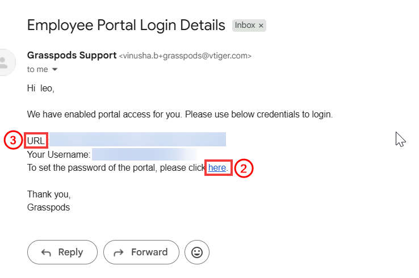Image resolution: width=419 pixels, height=278 pixels.
Task: Click the Forward button
Action: 141,252
